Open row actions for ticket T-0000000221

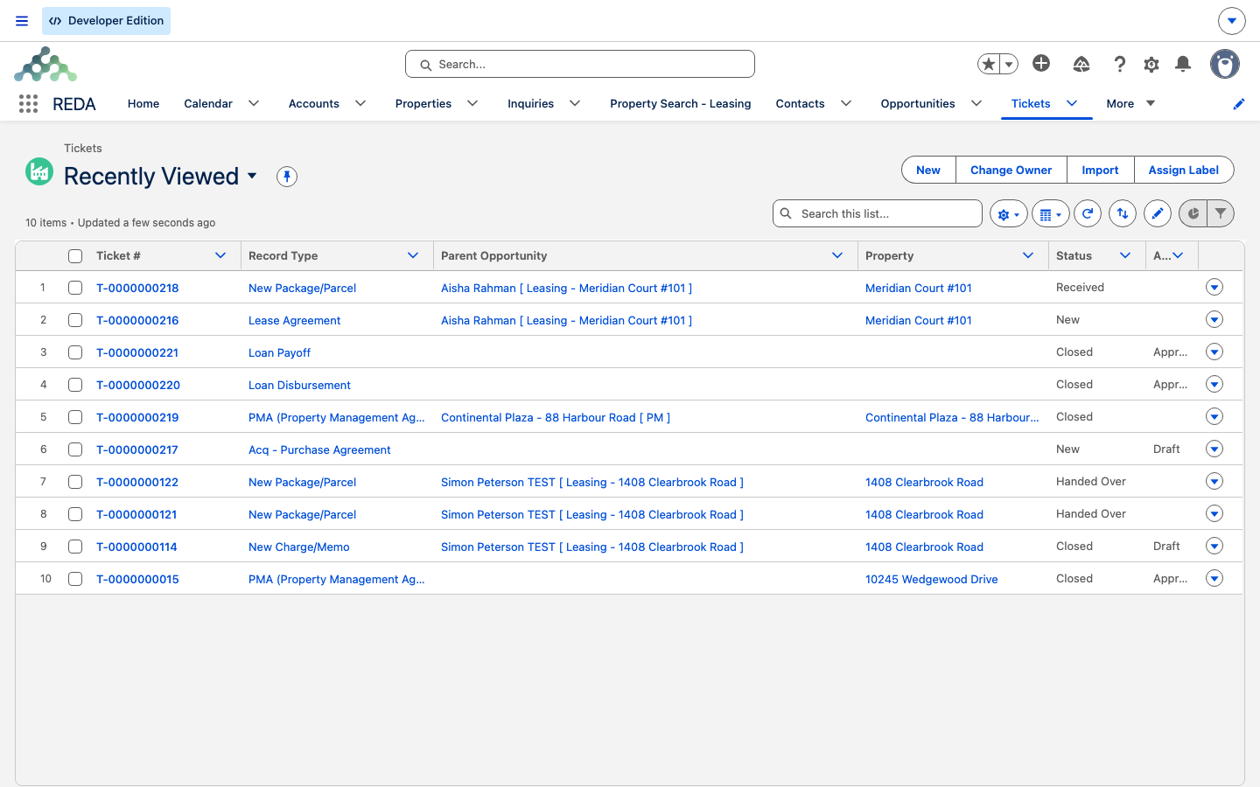(1214, 352)
